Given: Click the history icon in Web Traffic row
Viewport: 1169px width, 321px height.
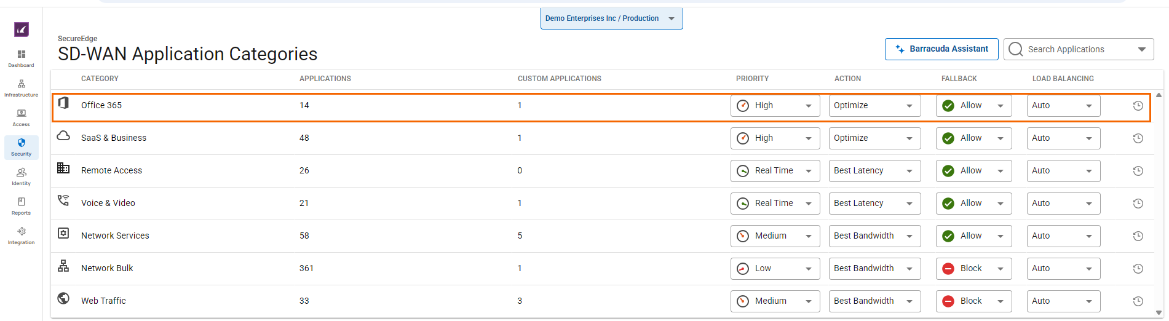Looking at the screenshot, I should (x=1138, y=301).
